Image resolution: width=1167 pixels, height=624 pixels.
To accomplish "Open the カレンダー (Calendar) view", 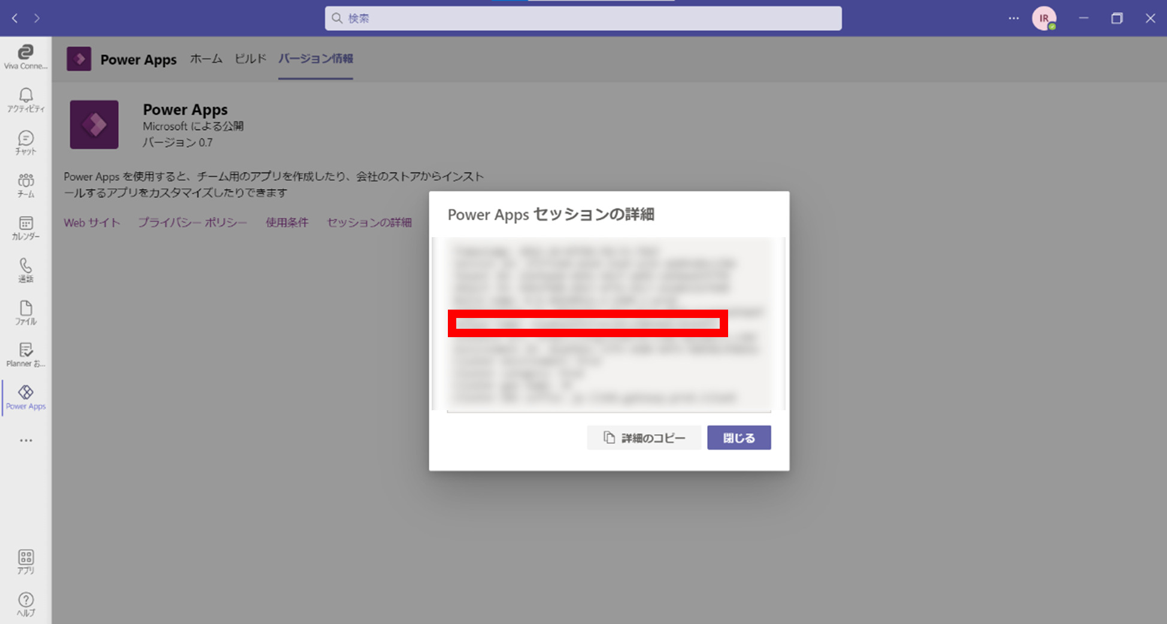I will (x=25, y=227).
